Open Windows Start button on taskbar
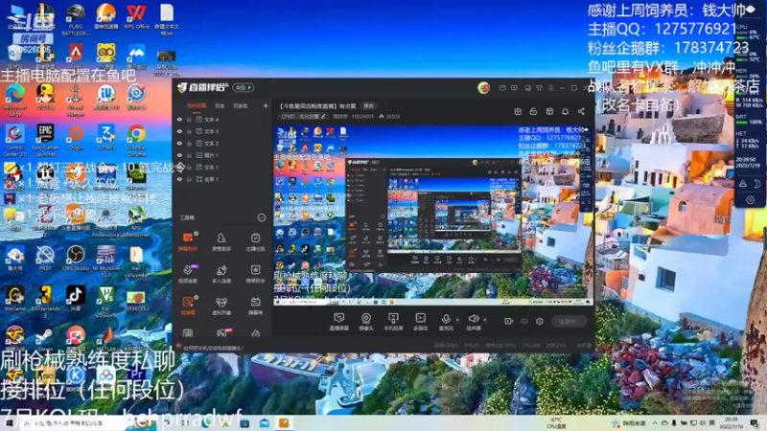 point(9,423)
